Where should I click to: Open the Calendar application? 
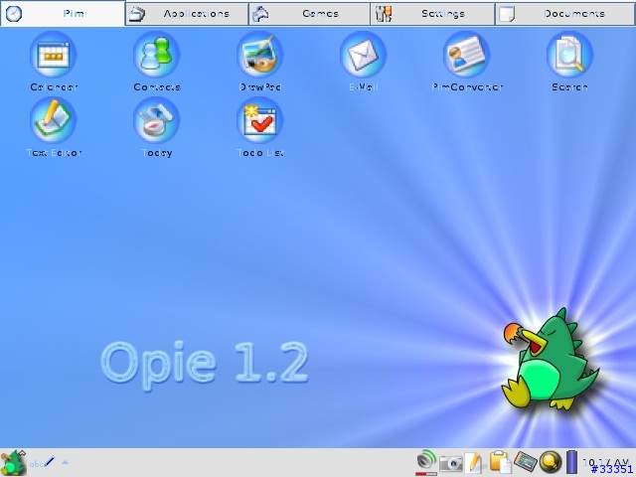(x=53, y=61)
